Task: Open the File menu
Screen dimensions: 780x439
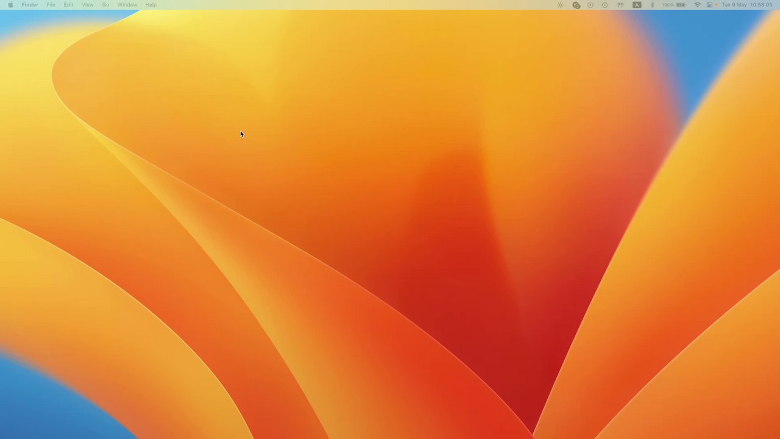Action: click(x=51, y=5)
